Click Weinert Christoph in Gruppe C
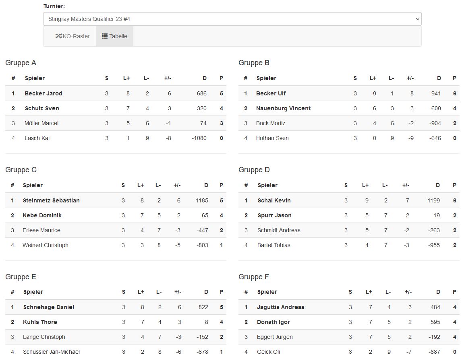 click(x=46, y=245)
